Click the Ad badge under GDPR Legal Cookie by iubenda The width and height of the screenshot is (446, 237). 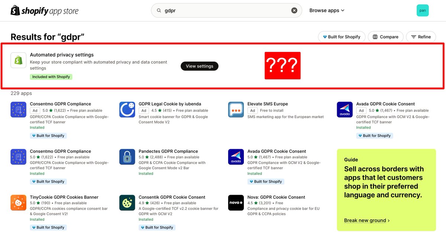[x=143, y=111]
